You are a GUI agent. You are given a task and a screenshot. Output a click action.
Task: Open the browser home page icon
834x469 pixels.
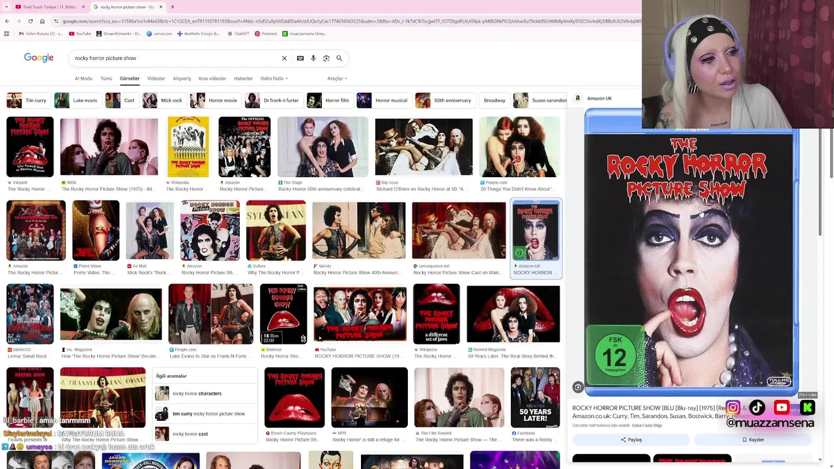coord(42,21)
